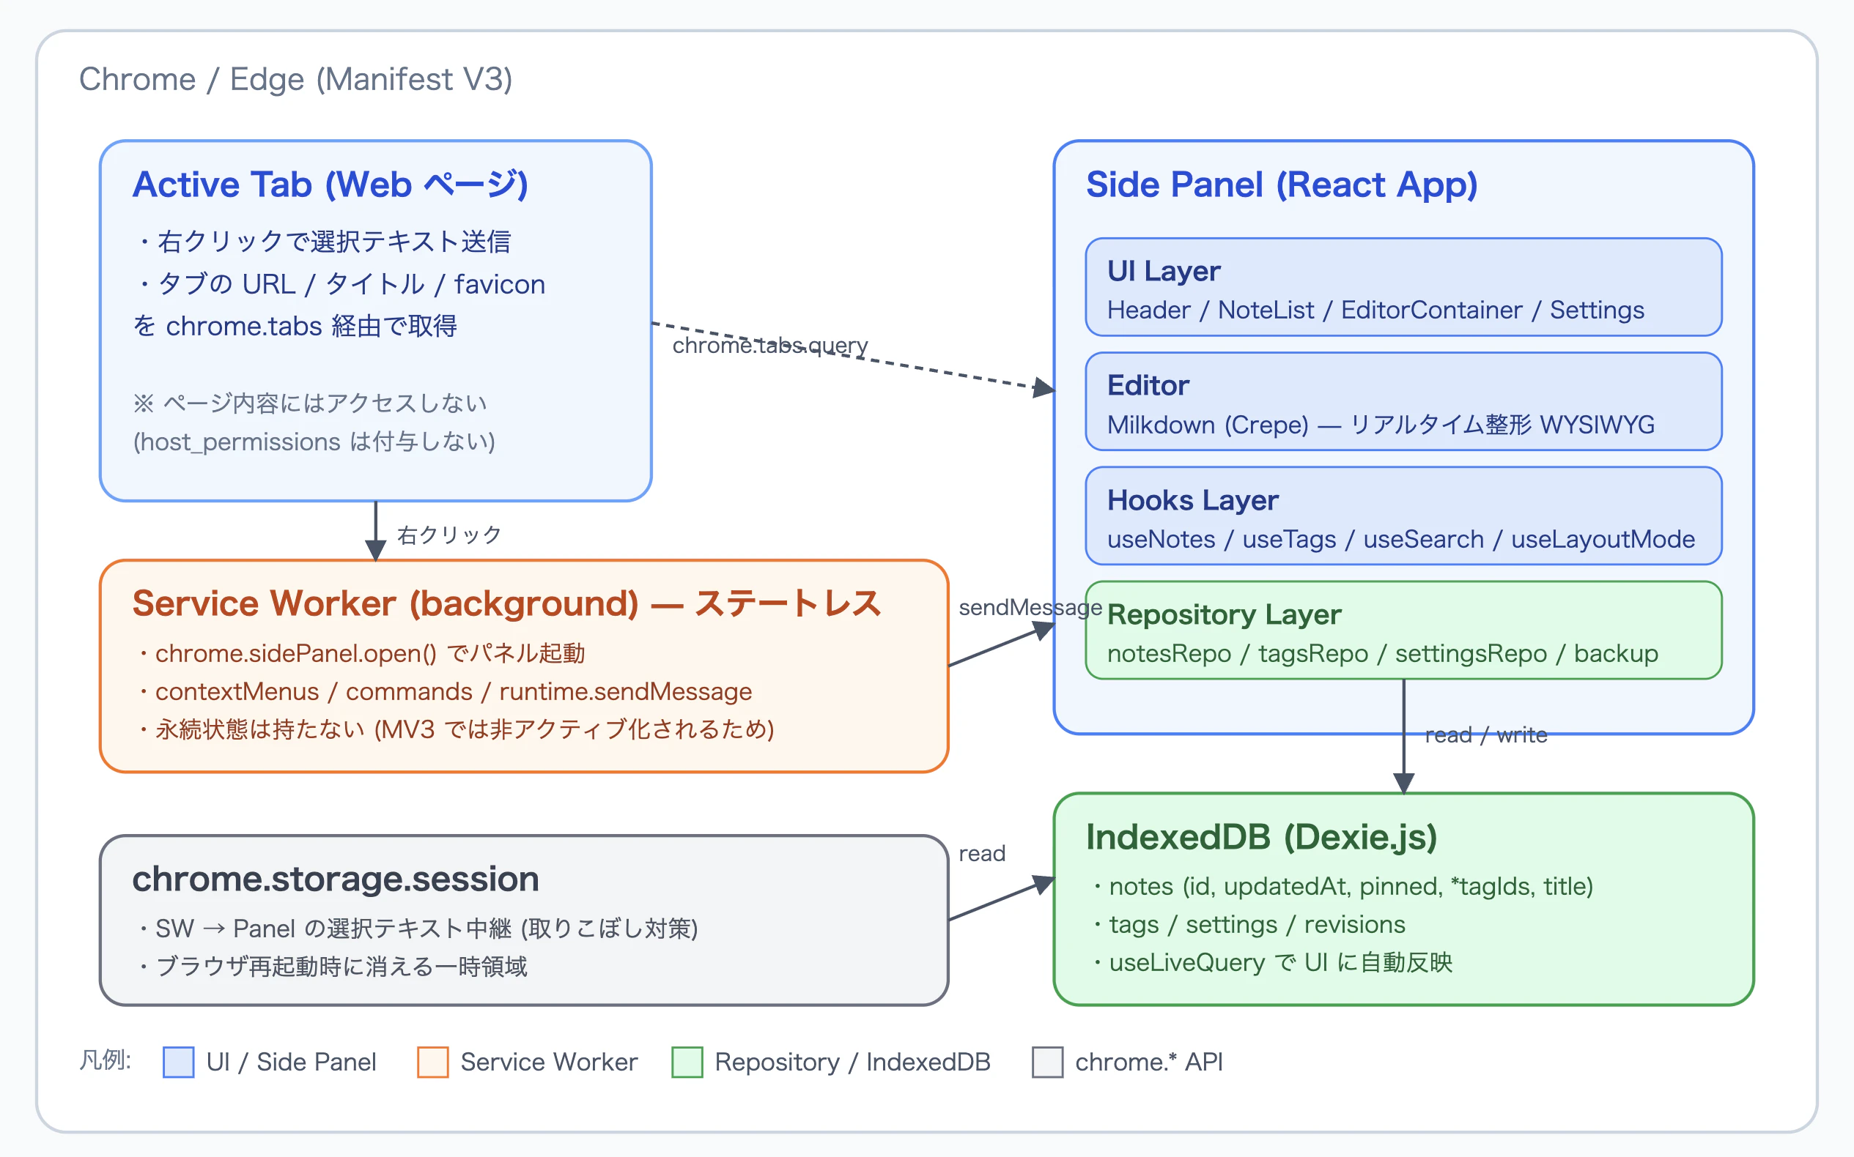Select the 'Editor' box title
Screen dimensions: 1854x1157
1148,386
